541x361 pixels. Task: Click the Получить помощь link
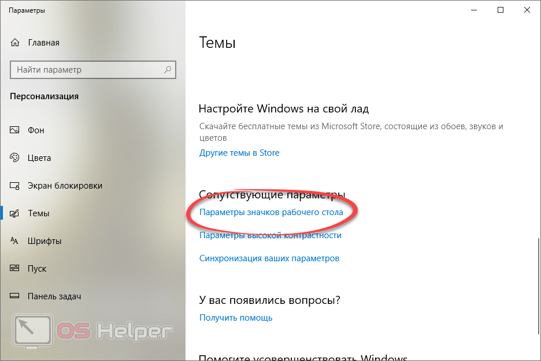[236, 318]
